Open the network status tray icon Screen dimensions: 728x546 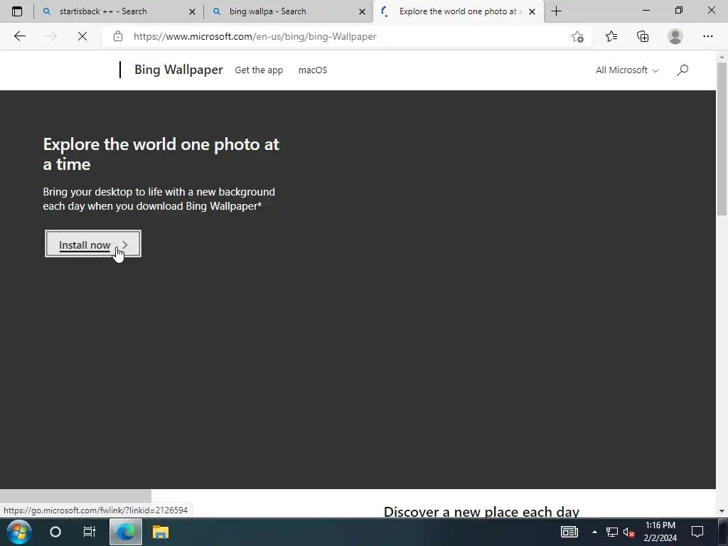[612, 532]
